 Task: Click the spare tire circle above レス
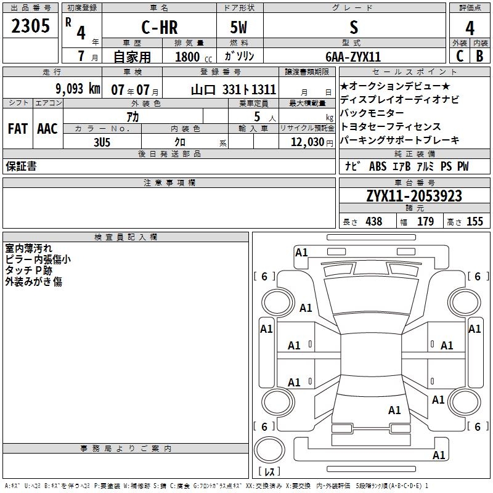[269, 449]
